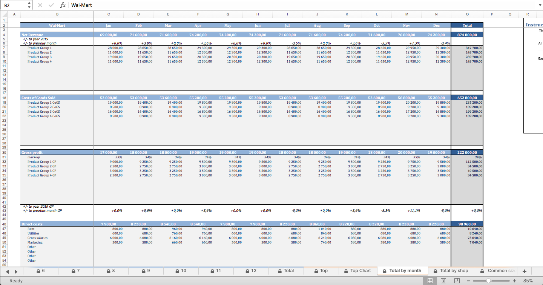Click the +11,1% November GP change cell

point(406,211)
